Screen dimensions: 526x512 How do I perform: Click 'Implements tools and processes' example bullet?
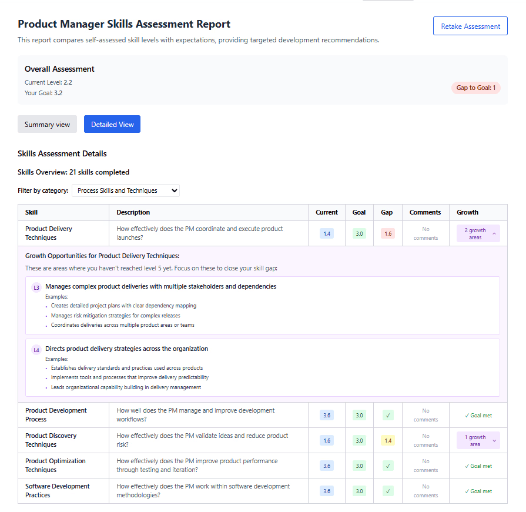click(129, 377)
